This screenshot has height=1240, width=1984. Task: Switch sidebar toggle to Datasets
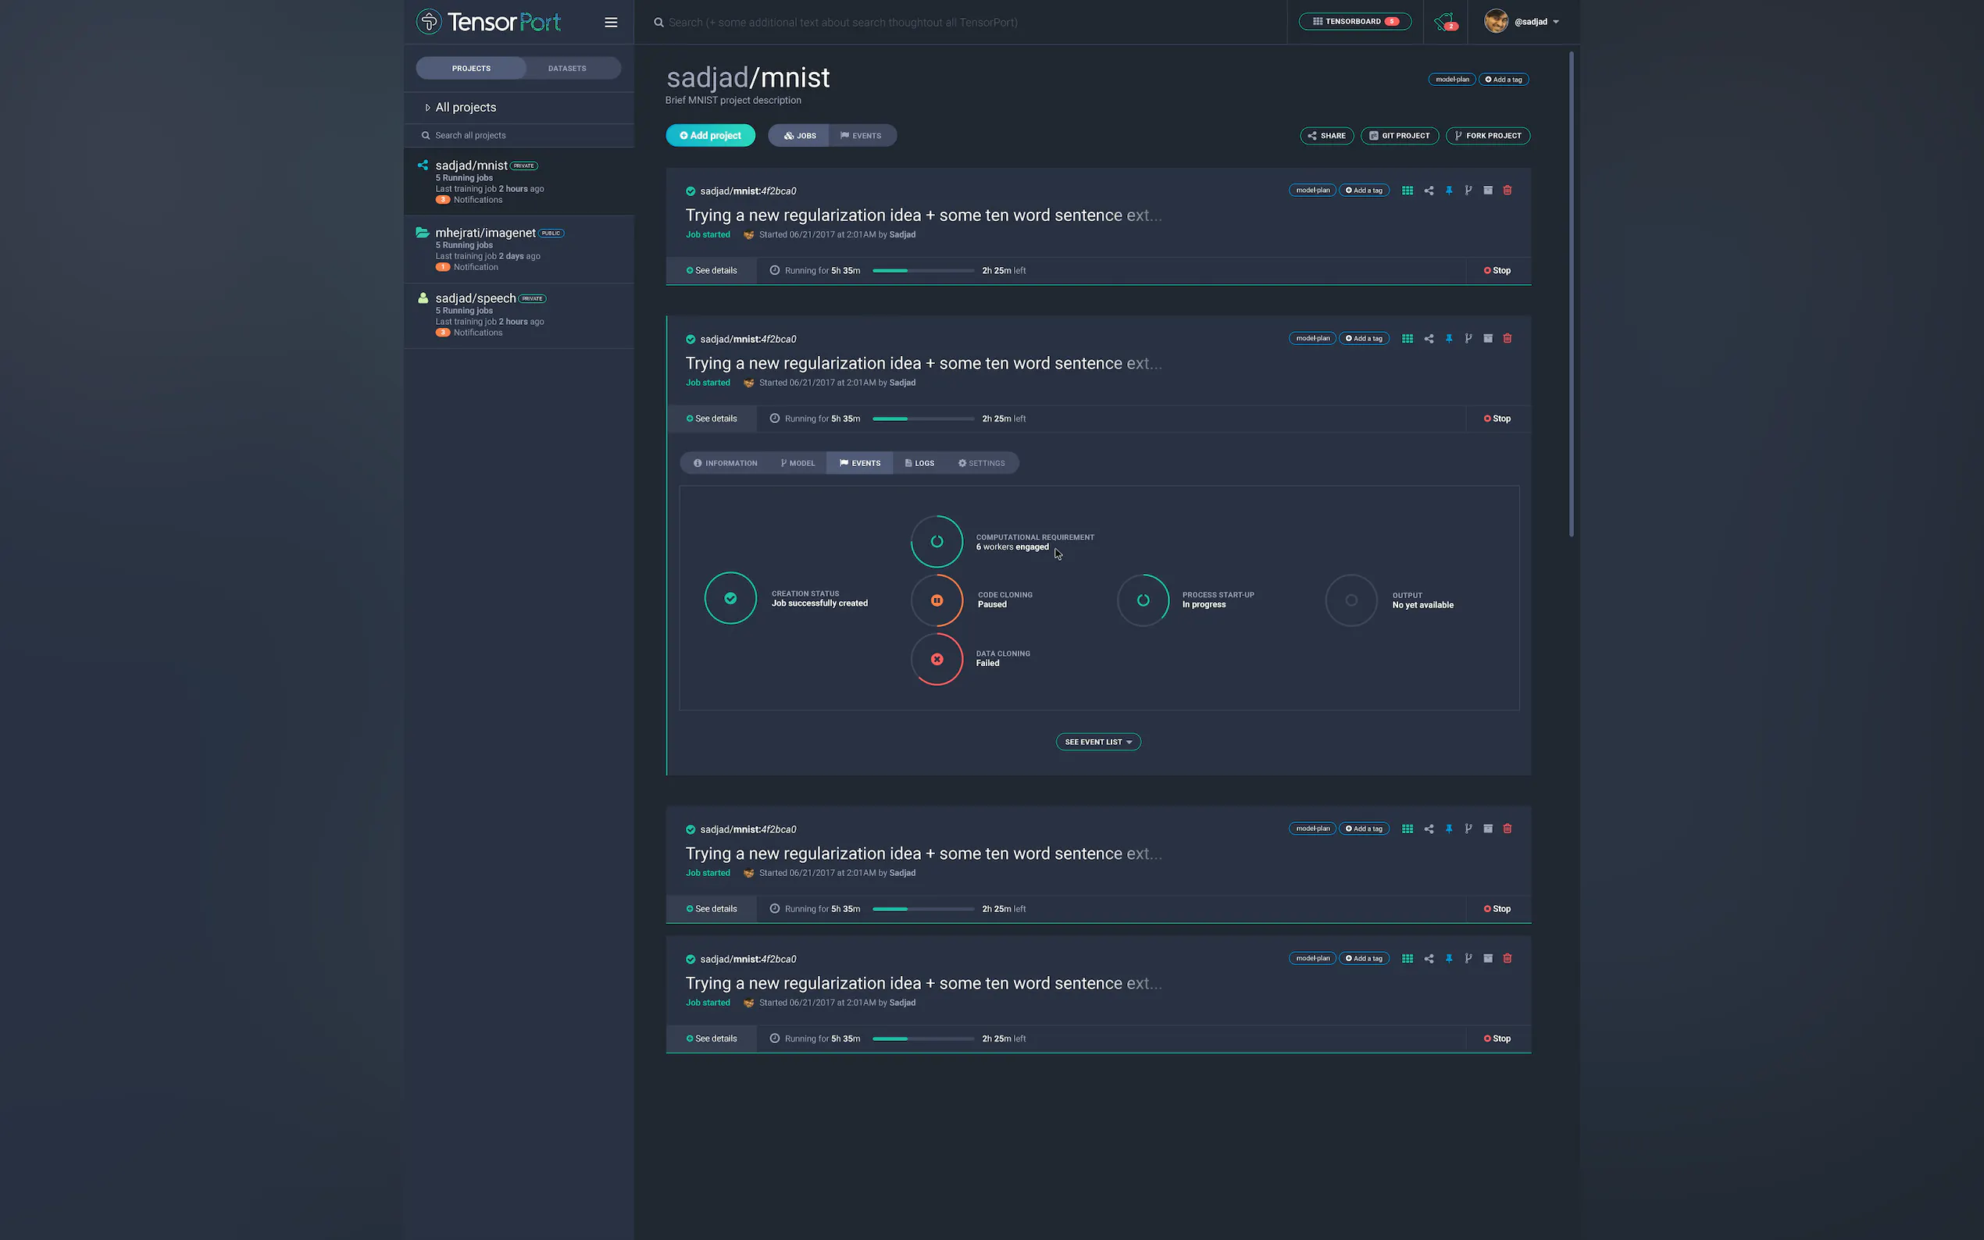click(x=567, y=68)
